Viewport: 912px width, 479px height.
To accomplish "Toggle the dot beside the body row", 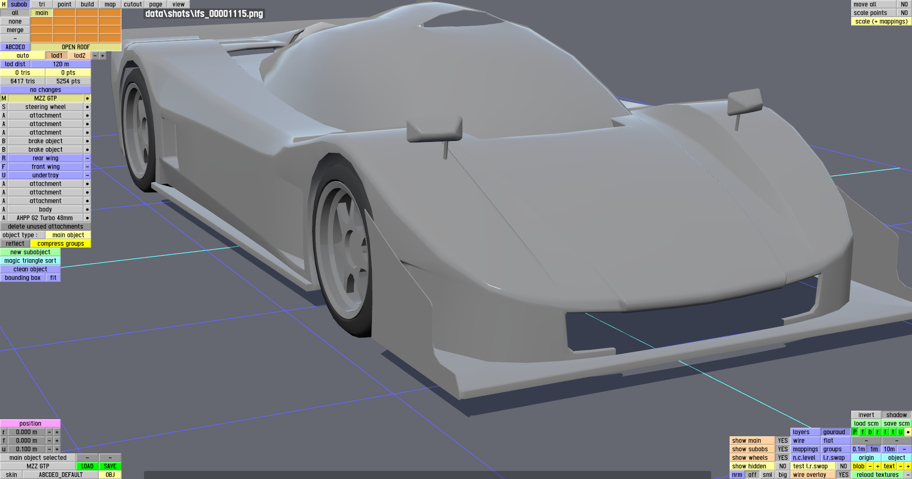I will 87,209.
